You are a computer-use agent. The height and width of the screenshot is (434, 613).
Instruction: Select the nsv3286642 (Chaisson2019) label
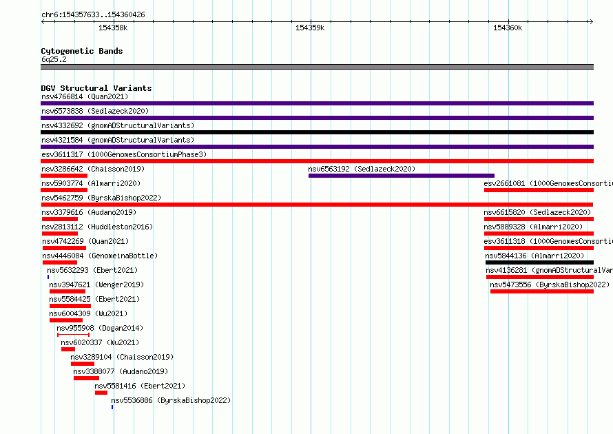coord(93,169)
